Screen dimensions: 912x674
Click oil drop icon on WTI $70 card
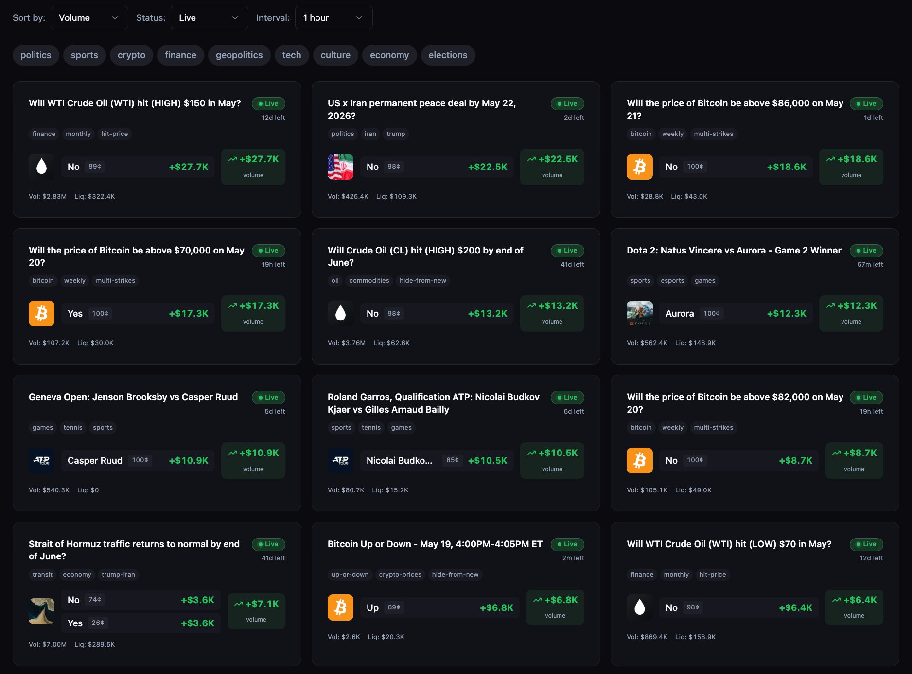coord(640,607)
